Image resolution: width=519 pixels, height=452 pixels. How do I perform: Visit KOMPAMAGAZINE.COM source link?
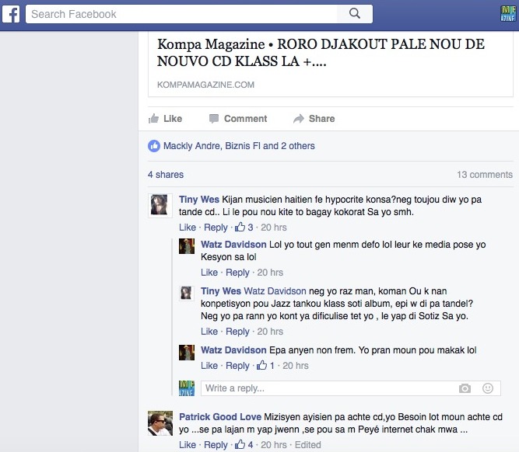[x=205, y=85]
